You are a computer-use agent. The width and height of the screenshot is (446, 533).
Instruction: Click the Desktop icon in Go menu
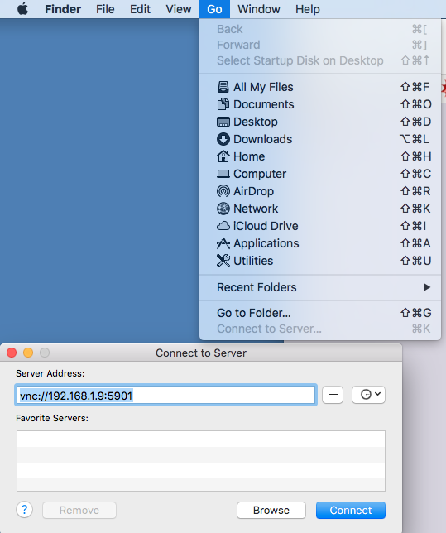coord(223,122)
